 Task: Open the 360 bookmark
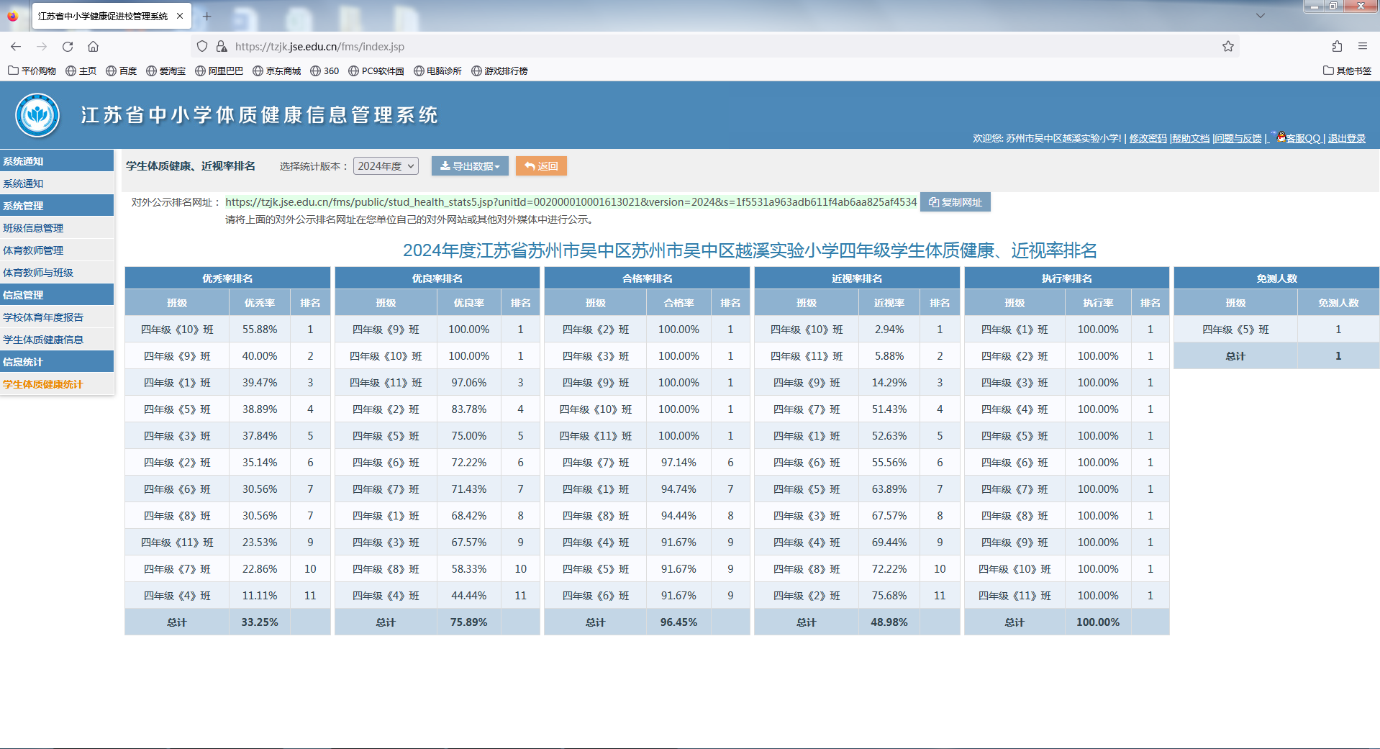pyautogui.click(x=324, y=71)
